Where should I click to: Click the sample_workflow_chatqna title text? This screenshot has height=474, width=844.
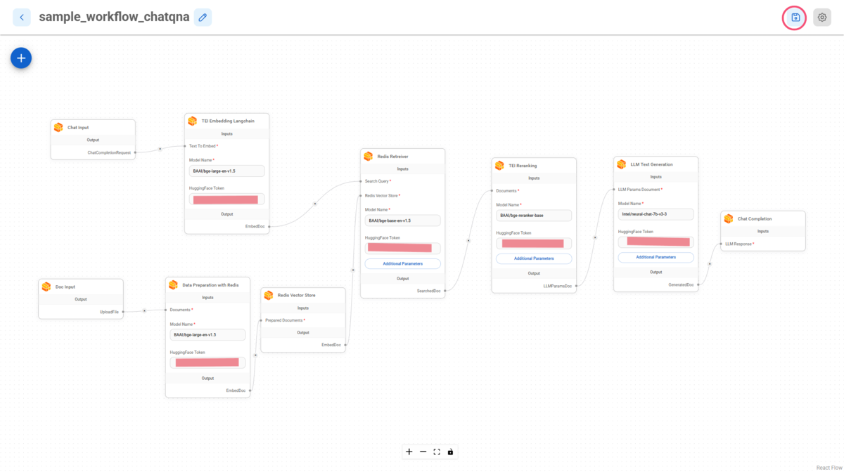(114, 16)
